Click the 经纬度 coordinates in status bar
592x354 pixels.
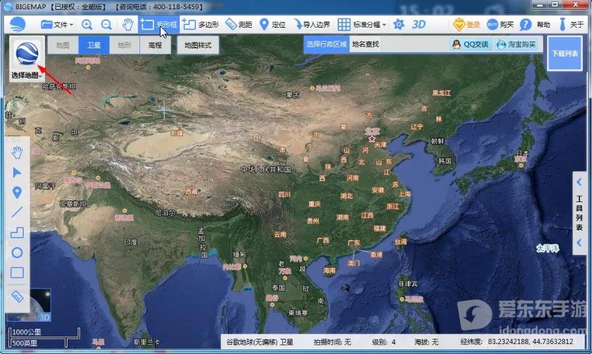point(517,342)
